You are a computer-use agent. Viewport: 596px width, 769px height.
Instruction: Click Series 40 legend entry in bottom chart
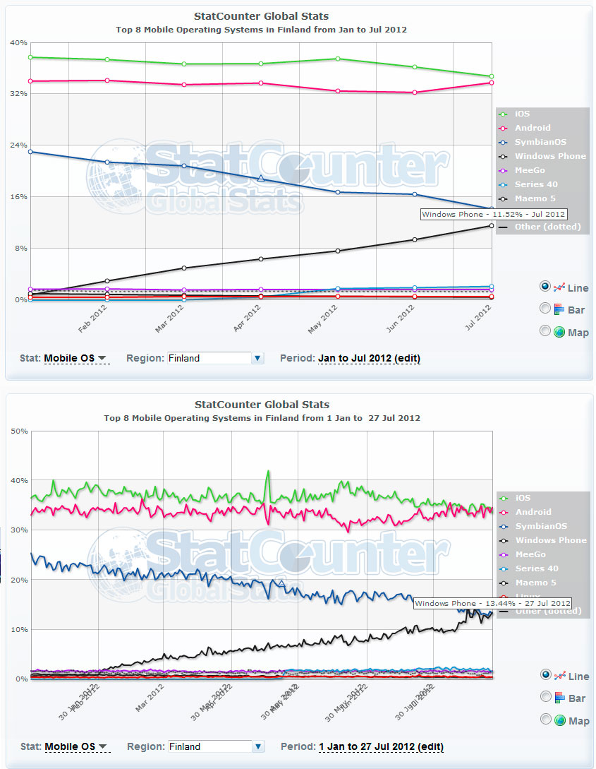coord(530,569)
